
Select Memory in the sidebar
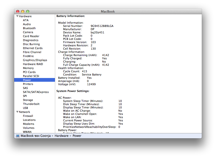click(x=28, y=68)
